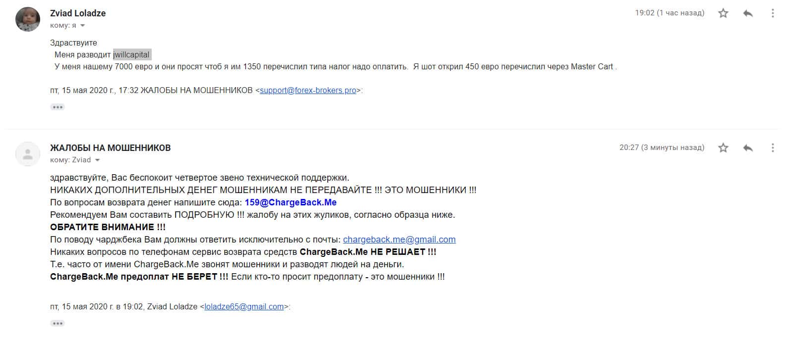Click the 19:02 timestamp of first message
The height and width of the screenshot is (341, 788).
coord(669,13)
